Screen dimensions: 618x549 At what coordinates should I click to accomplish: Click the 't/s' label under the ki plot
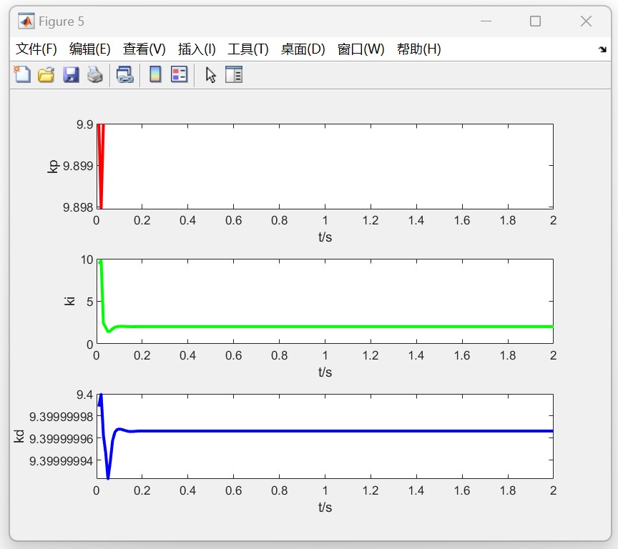pos(325,372)
